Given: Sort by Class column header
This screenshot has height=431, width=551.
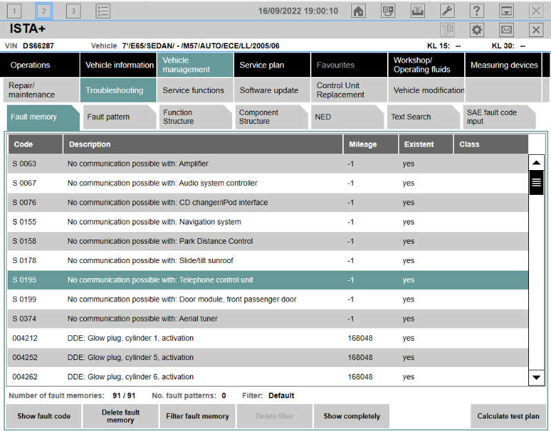Looking at the screenshot, I should [491, 145].
